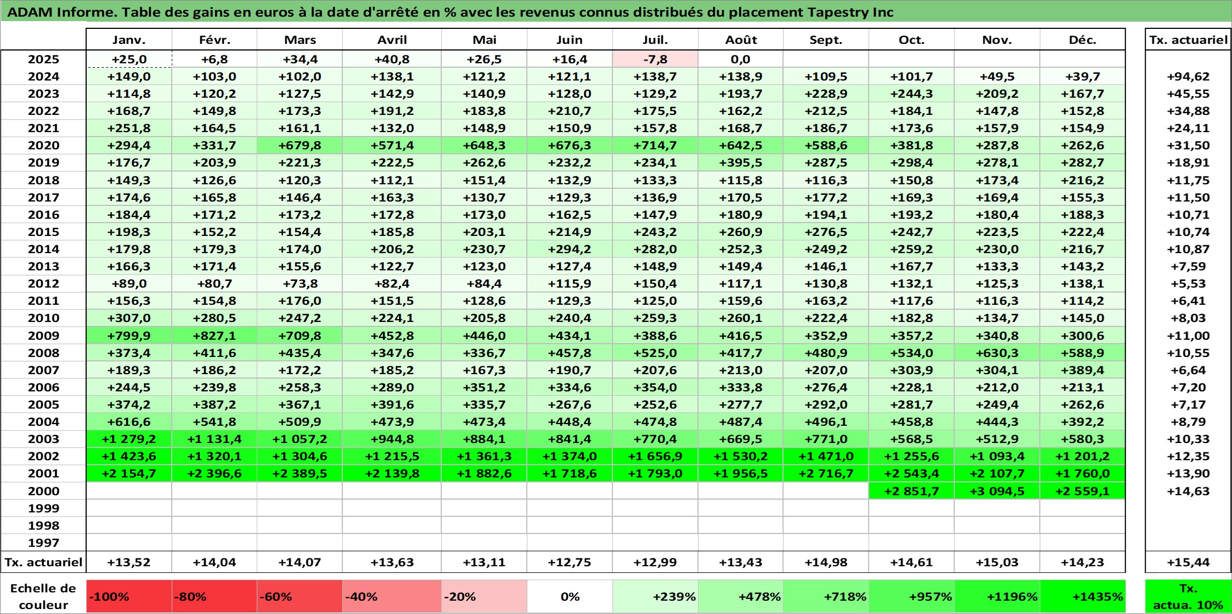Click the +244,3 cell in October 2023
The height and width of the screenshot is (614, 1232).
click(x=911, y=94)
